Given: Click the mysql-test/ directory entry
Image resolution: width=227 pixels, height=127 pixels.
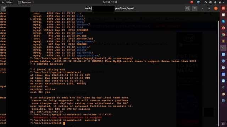Looking at the screenshot, I should 86,42.
